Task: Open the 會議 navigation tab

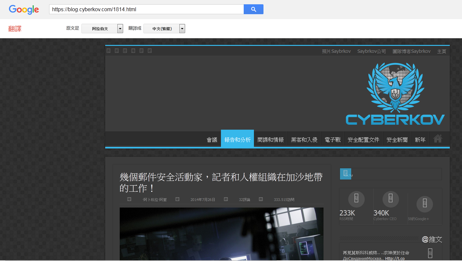Action: [212, 140]
